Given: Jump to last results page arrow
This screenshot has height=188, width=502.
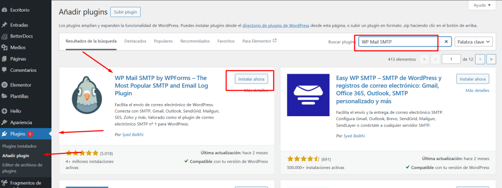Looking at the screenshot, I should (x=491, y=59).
